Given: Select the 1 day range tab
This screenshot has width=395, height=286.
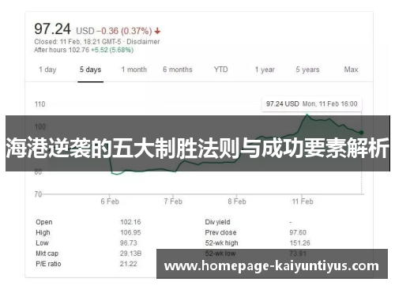Looking at the screenshot, I should tap(47, 70).
